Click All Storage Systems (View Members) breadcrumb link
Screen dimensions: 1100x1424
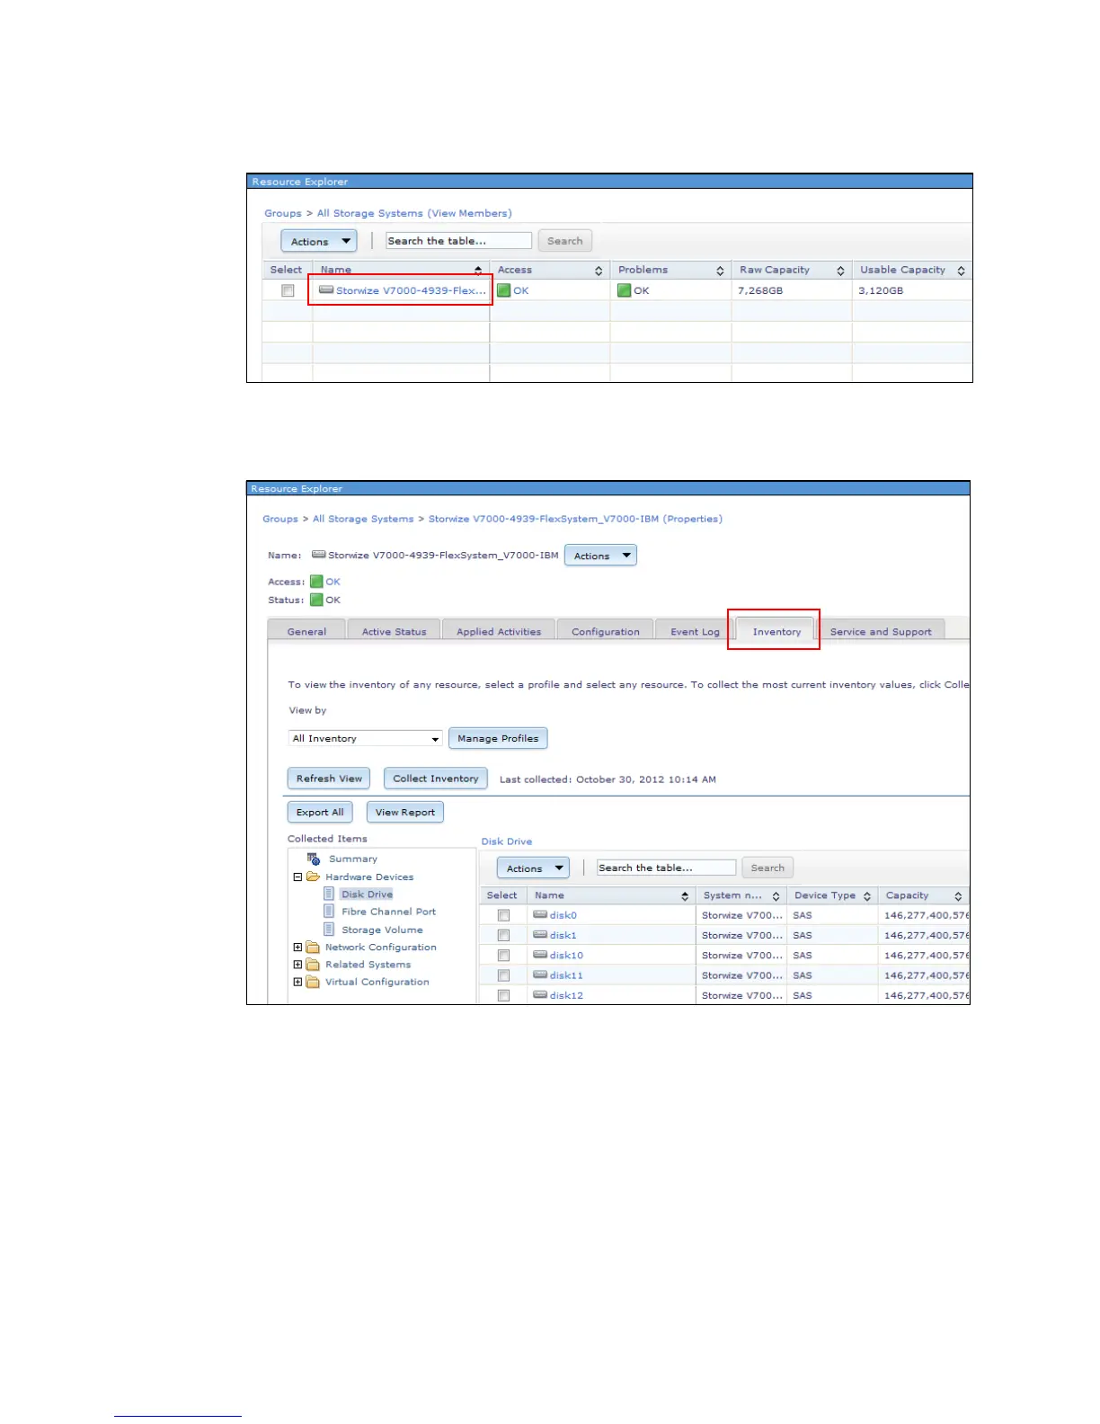tap(414, 213)
